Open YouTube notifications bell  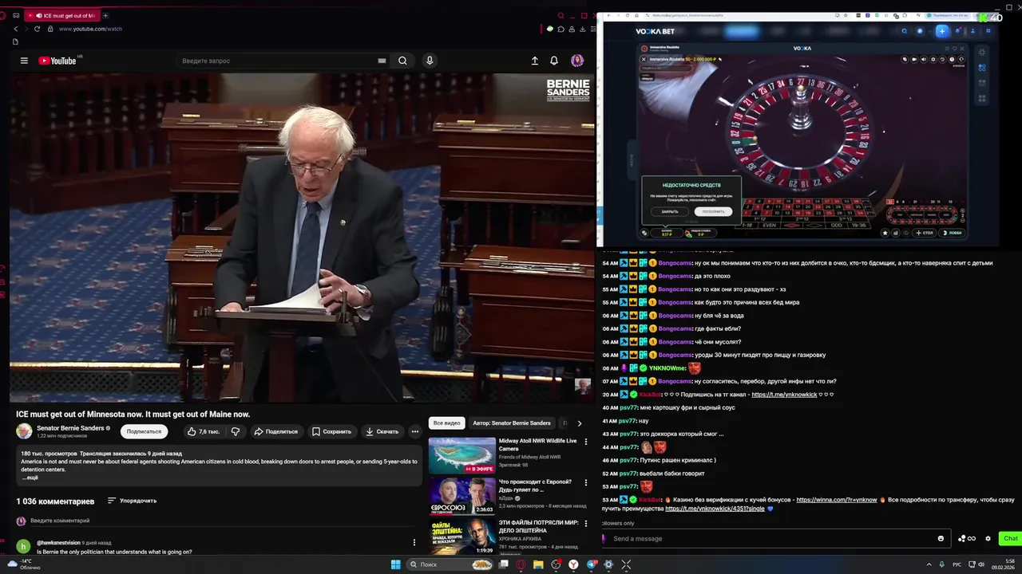[554, 61]
